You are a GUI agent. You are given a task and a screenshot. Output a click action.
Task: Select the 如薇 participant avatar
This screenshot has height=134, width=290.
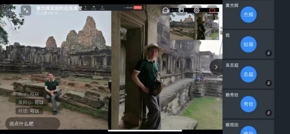click(x=248, y=44)
